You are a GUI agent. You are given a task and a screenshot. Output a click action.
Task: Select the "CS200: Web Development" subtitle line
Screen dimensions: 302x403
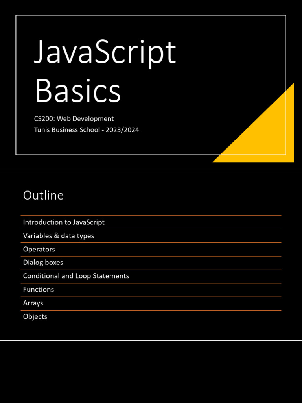tap(74, 119)
